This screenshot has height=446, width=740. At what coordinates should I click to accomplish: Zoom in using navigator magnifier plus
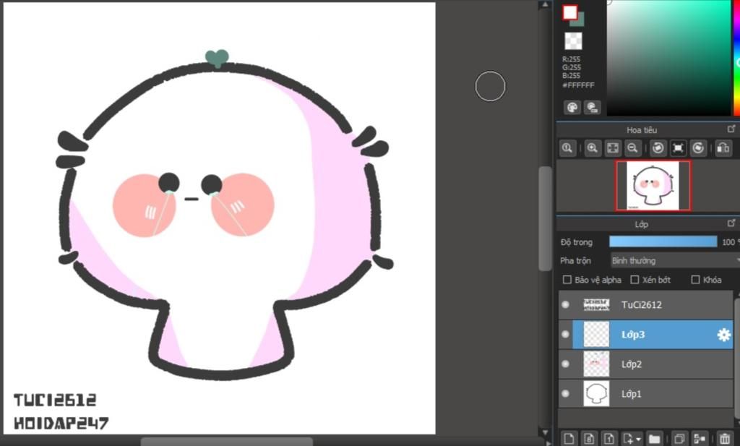click(593, 148)
